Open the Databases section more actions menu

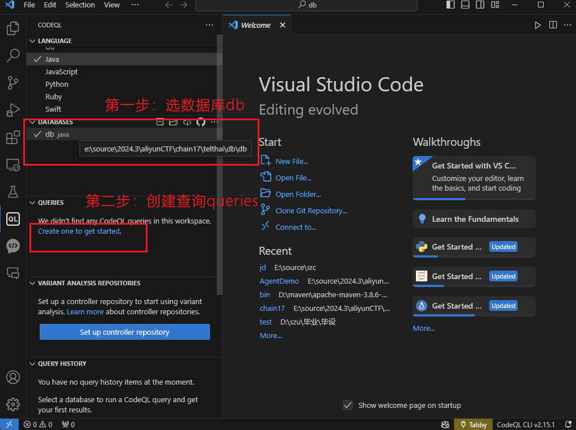[215, 123]
